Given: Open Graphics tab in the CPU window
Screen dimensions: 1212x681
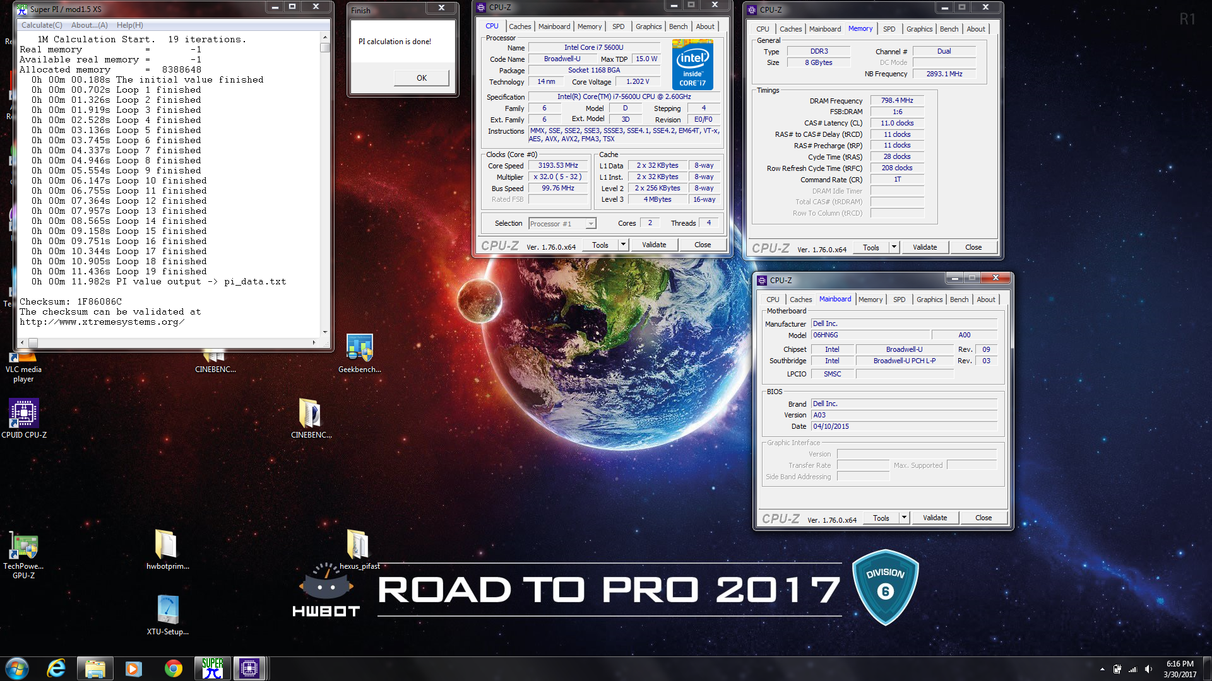Looking at the screenshot, I should tap(648, 26).
